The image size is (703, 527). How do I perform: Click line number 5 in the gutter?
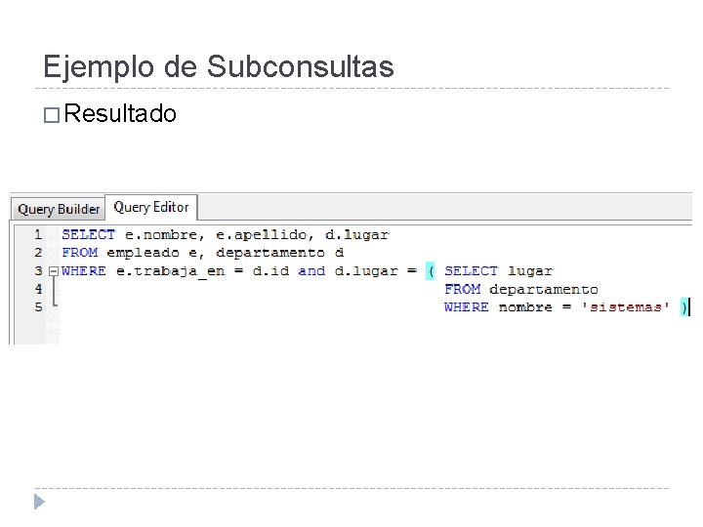point(38,307)
